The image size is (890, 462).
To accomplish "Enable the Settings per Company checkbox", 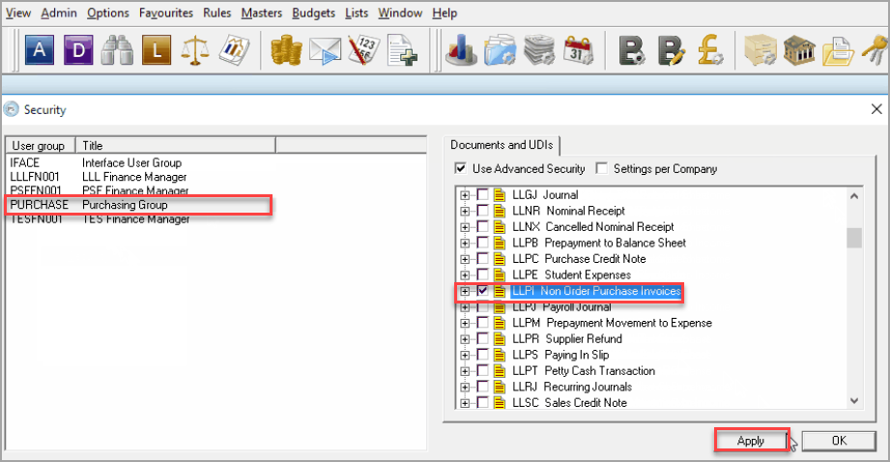I will pyautogui.click(x=602, y=169).
